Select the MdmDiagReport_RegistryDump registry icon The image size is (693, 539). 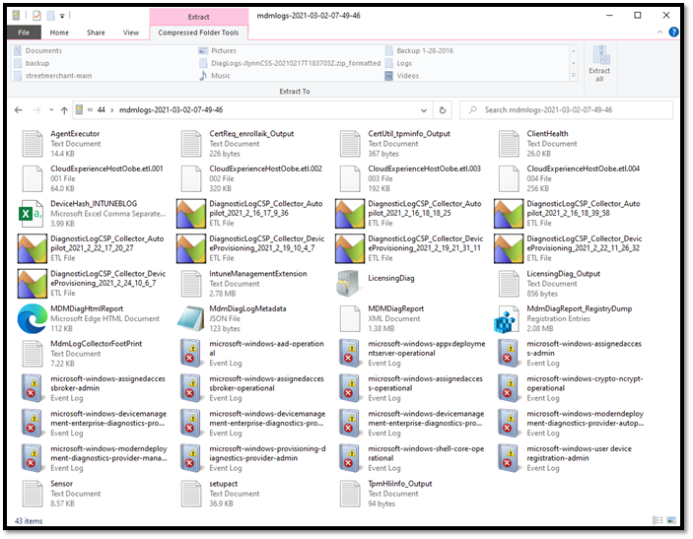tap(507, 318)
